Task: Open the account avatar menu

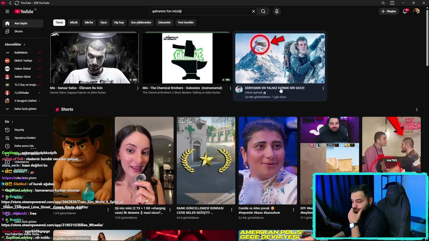Action: tap(416, 11)
